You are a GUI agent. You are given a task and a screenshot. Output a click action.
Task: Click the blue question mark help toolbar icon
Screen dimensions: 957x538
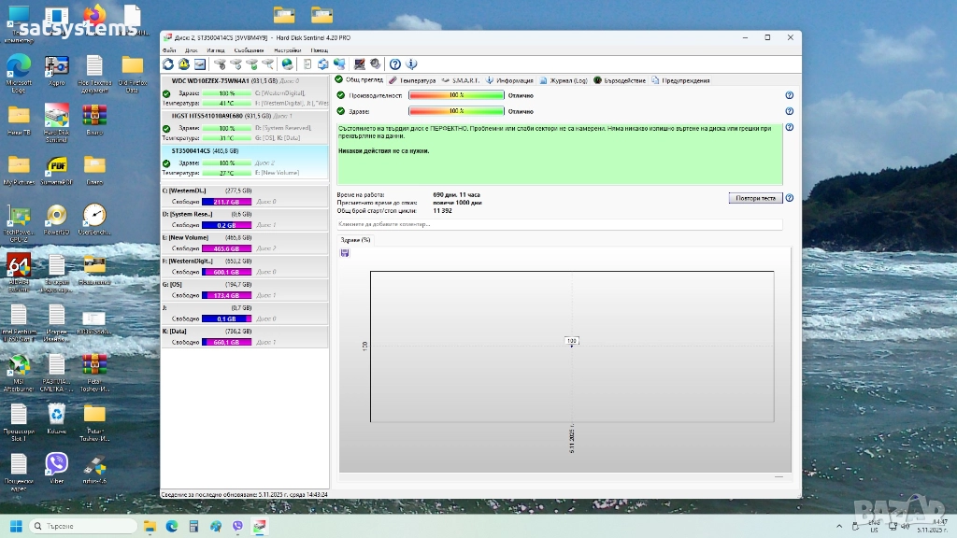tap(395, 64)
